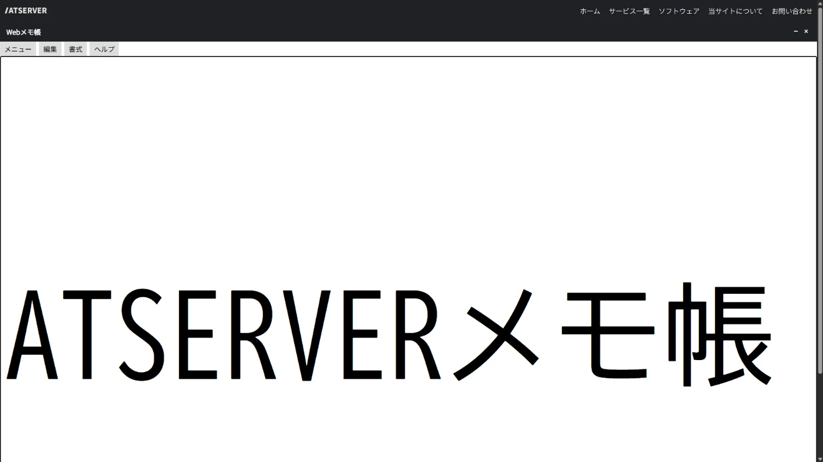Click the blank editor area above the text
Screen dimensions: 823x462
[384, 164]
